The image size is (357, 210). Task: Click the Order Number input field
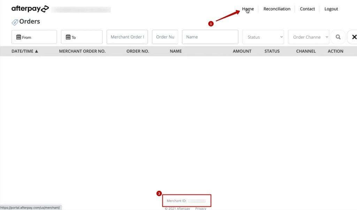[165, 37]
